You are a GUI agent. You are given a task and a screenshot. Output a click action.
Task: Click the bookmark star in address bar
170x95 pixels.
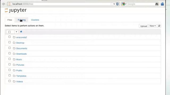click(x=112, y=4)
